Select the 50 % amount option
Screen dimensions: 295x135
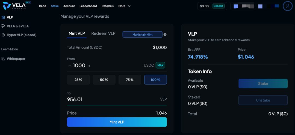click(104, 80)
